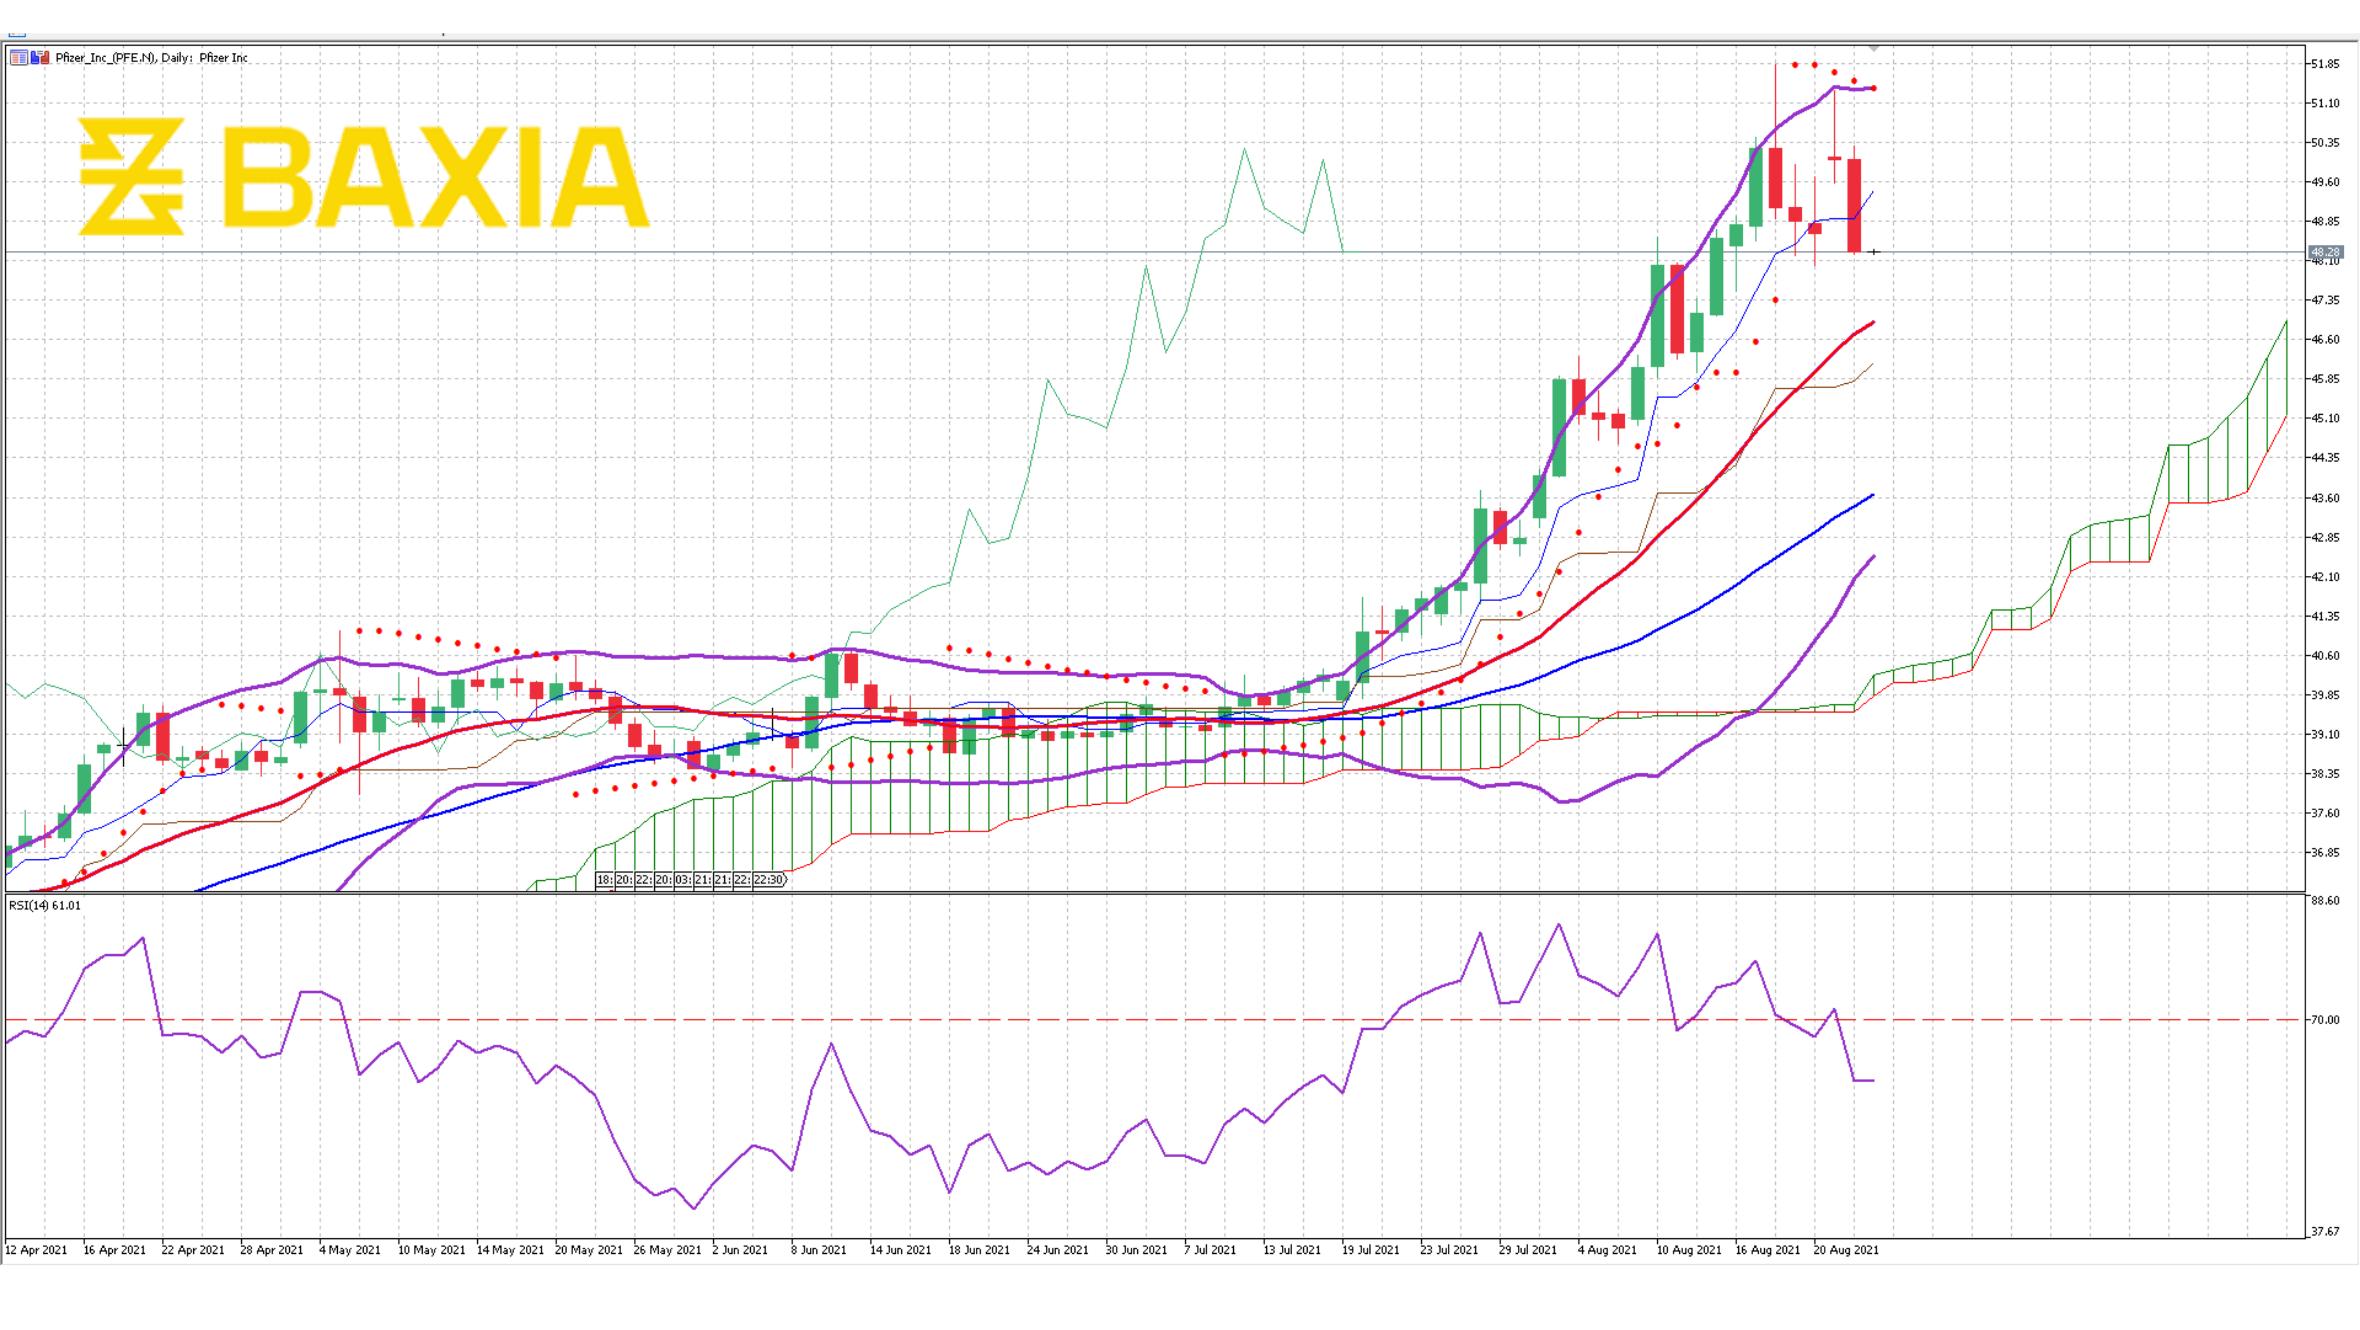Click the 70.00 RSI level label
The width and height of the screenshot is (2360, 1330).
(x=2325, y=1020)
